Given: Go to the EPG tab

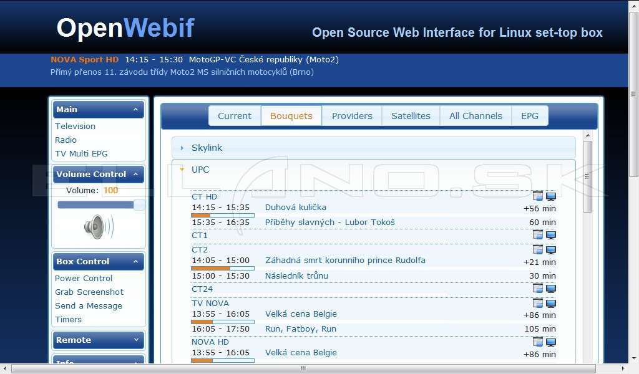Looking at the screenshot, I should (x=530, y=116).
